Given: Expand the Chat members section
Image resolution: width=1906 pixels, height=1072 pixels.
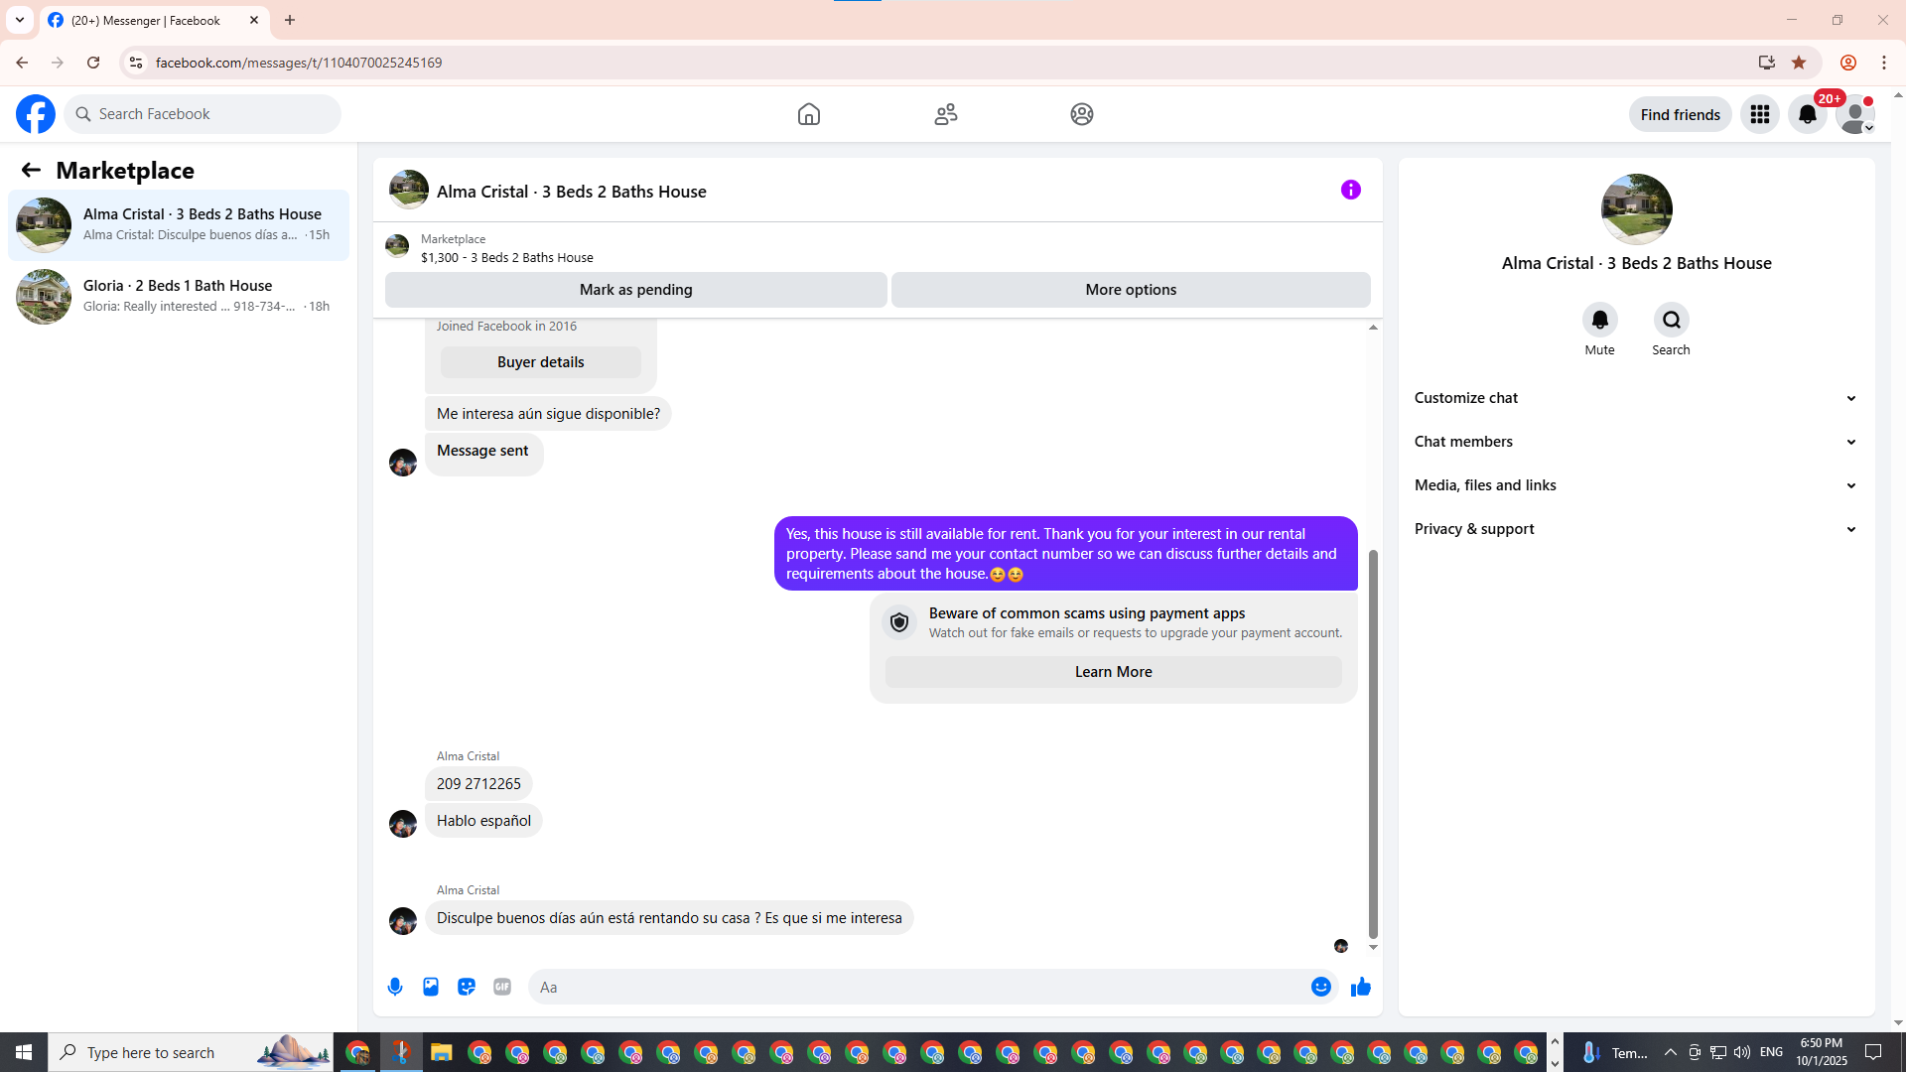Looking at the screenshot, I should pyautogui.click(x=1636, y=442).
